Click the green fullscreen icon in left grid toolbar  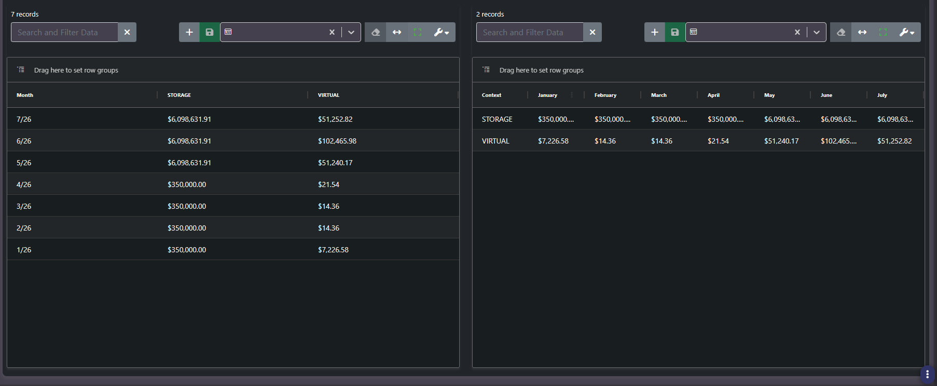point(418,32)
